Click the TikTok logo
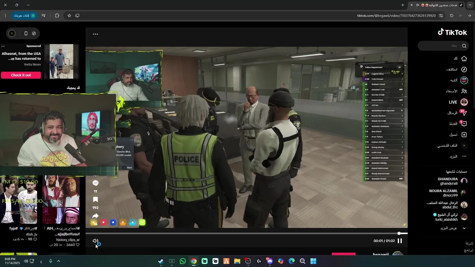475x267 pixels. (452, 32)
